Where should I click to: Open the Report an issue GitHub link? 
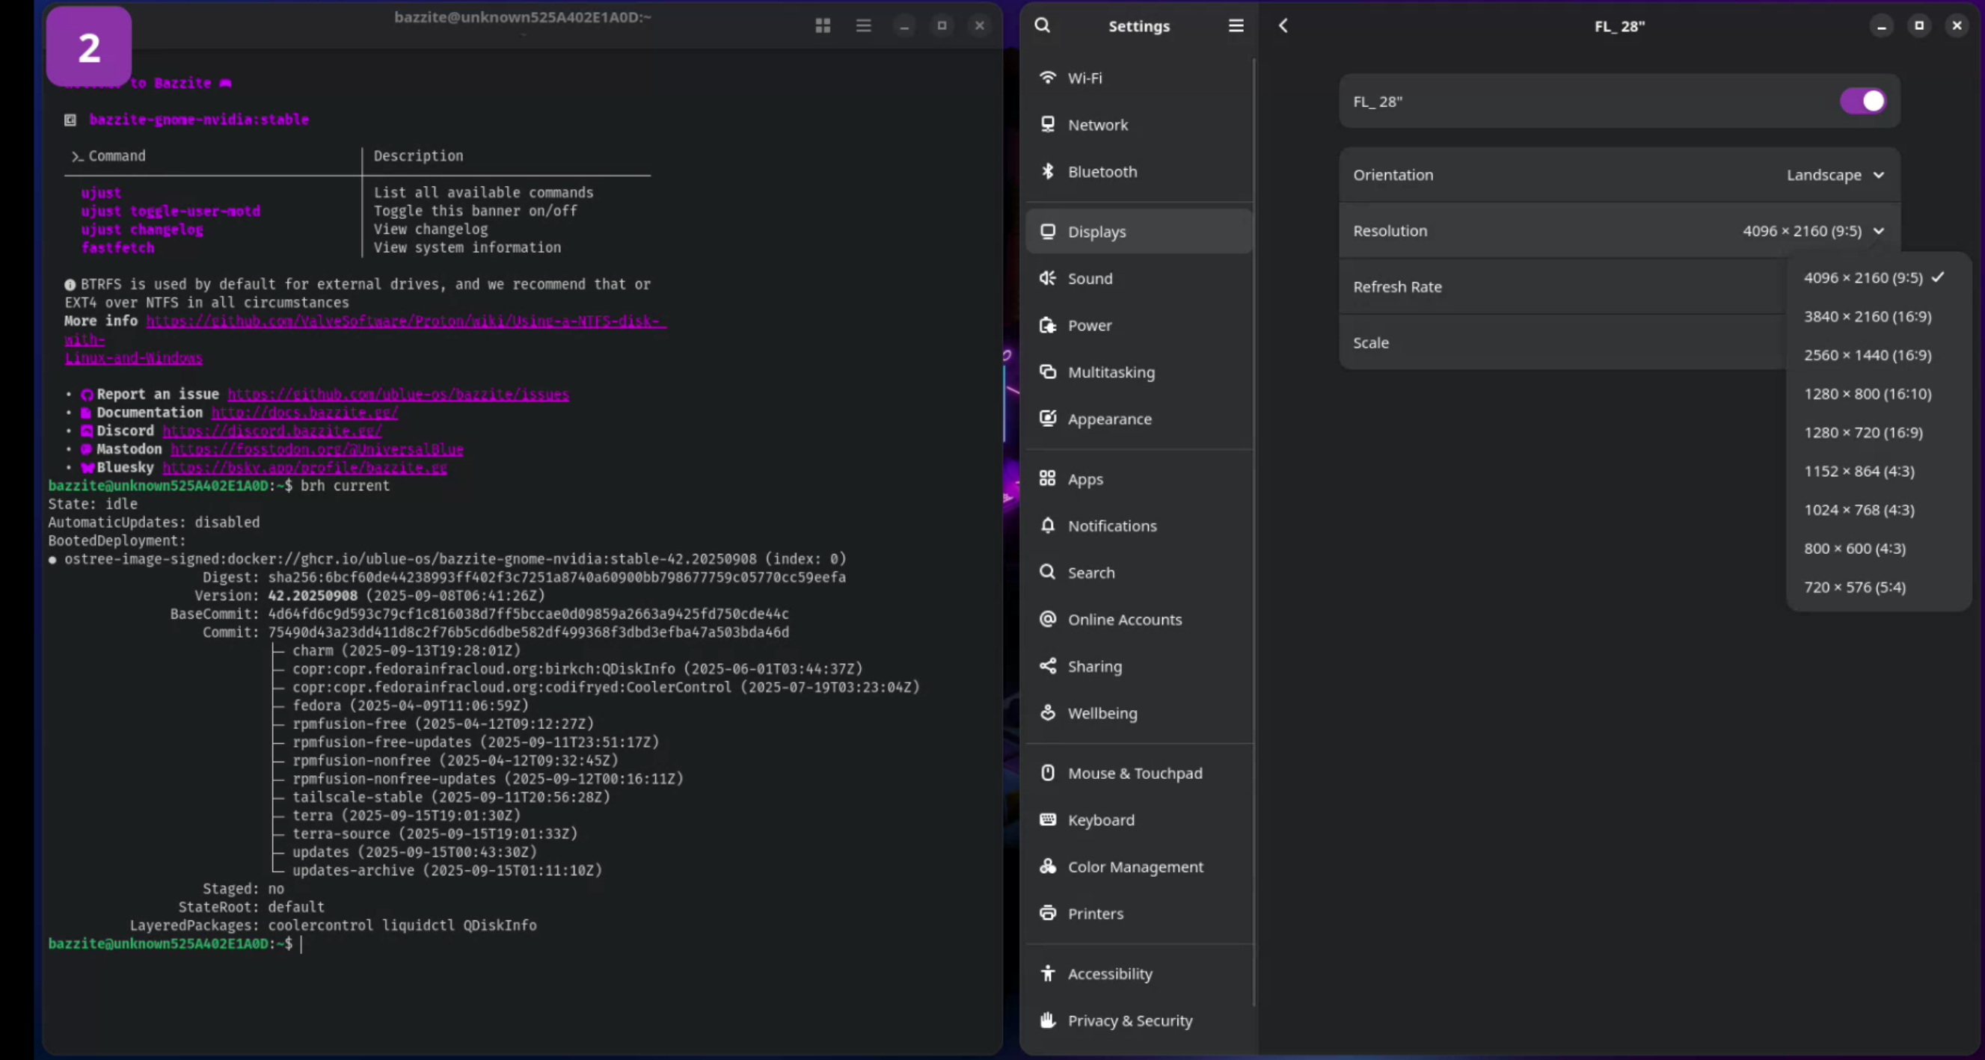pos(398,395)
